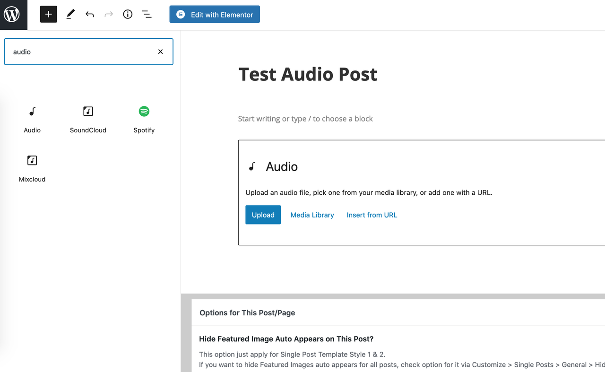Insert the Spotify embed block
The height and width of the screenshot is (372, 605).
coord(144,120)
